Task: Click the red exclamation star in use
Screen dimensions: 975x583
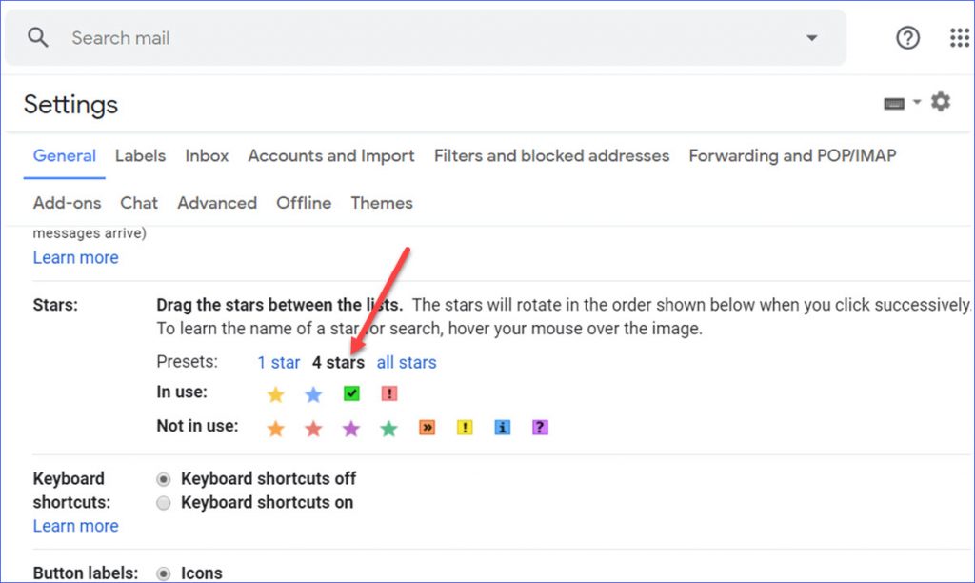Action: (x=388, y=392)
